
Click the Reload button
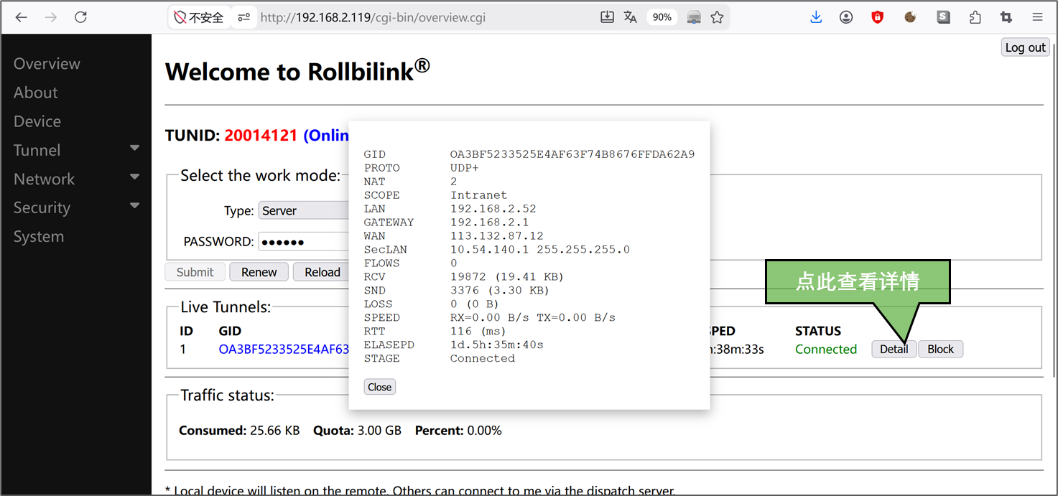click(322, 272)
